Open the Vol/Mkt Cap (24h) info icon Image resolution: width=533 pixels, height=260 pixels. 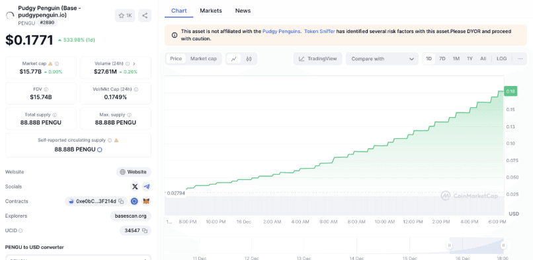click(x=136, y=89)
